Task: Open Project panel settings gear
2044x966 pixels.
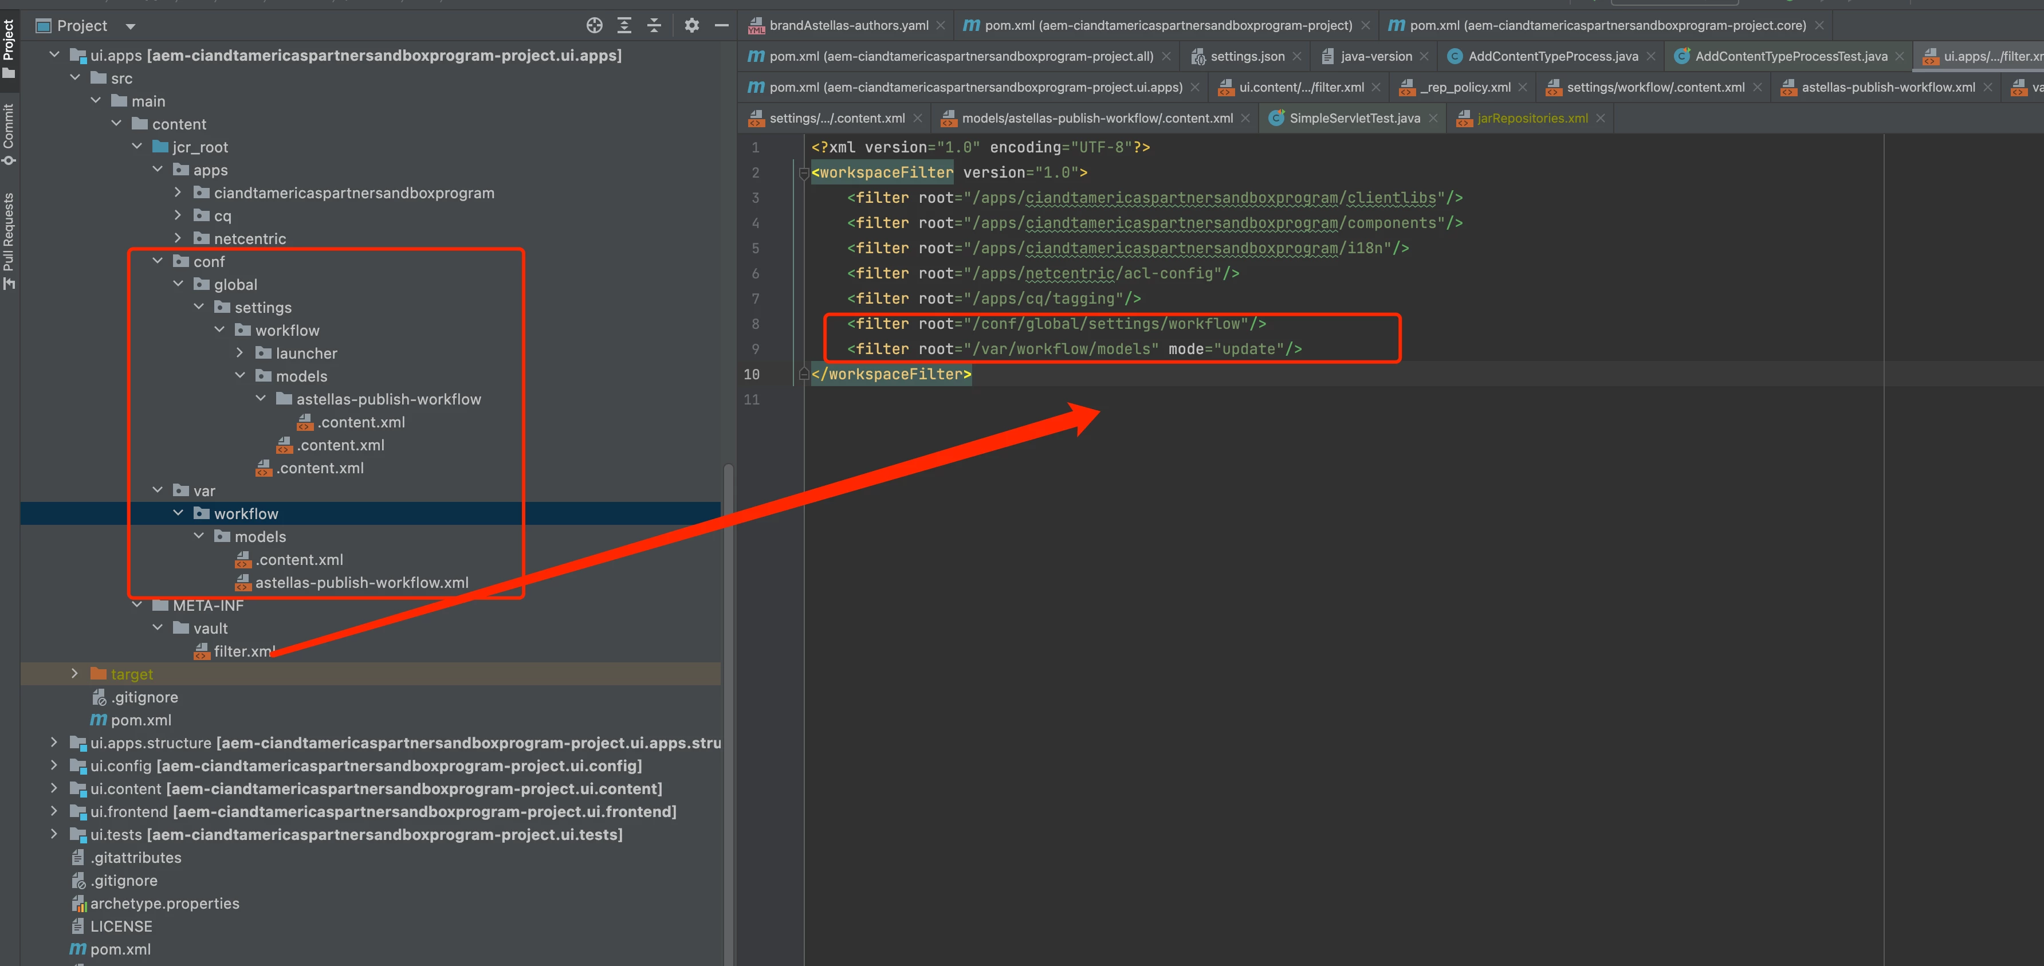Action: pos(691,25)
